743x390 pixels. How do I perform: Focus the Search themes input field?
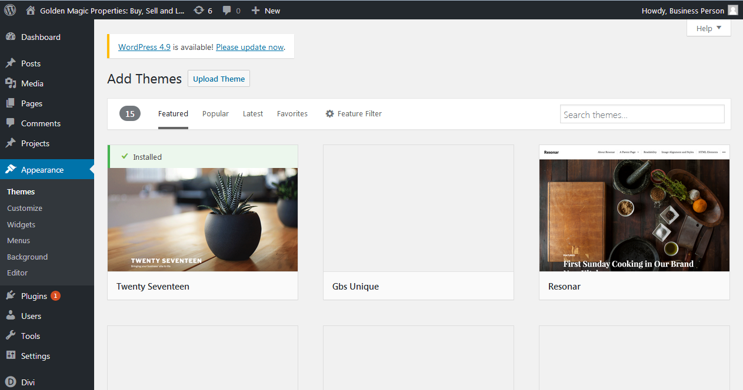[642, 115]
